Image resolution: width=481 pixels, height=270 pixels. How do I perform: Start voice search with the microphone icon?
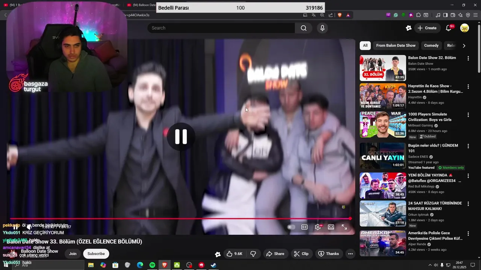(x=322, y=28)
